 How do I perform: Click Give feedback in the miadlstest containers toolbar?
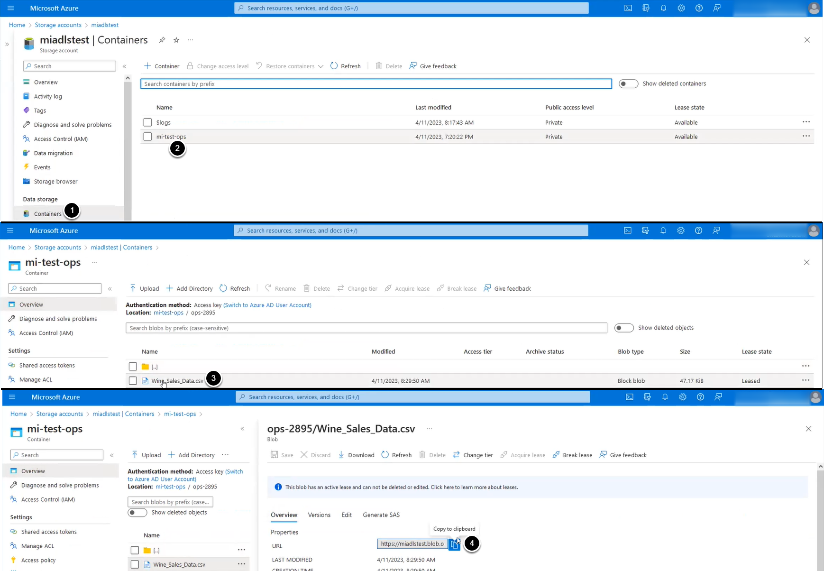(433, 66)
